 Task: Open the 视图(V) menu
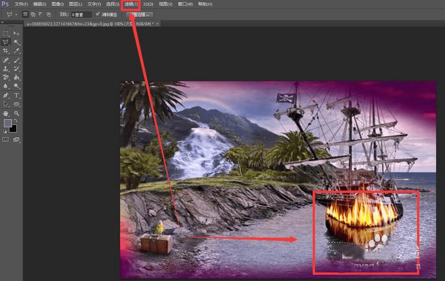coord(166,4)
